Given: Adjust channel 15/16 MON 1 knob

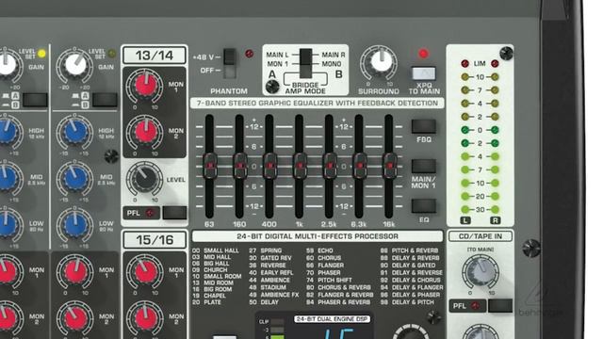Looking at the screenshot, I should 146,271.
